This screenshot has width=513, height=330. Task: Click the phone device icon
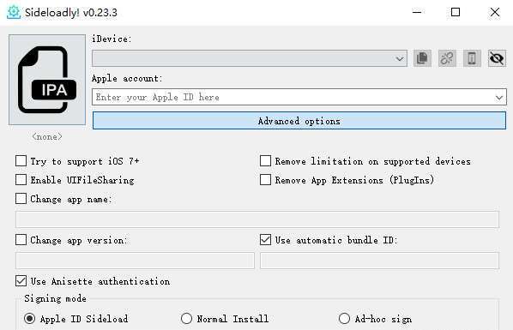472,58
